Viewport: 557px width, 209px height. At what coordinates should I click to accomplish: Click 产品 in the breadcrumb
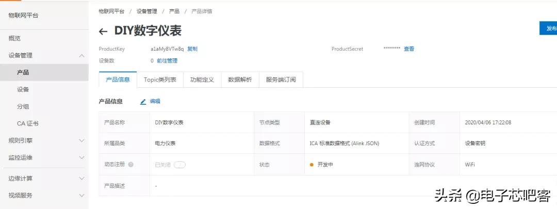click(x=174, y=11)
